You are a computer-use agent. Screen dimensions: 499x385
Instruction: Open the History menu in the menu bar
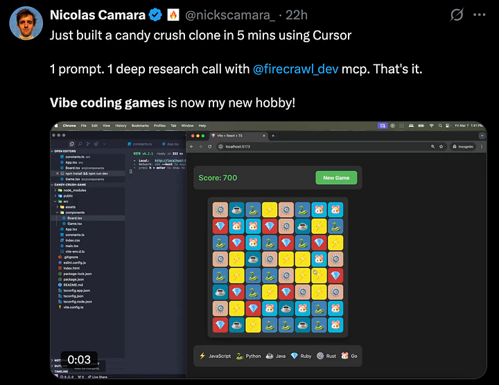121,125
